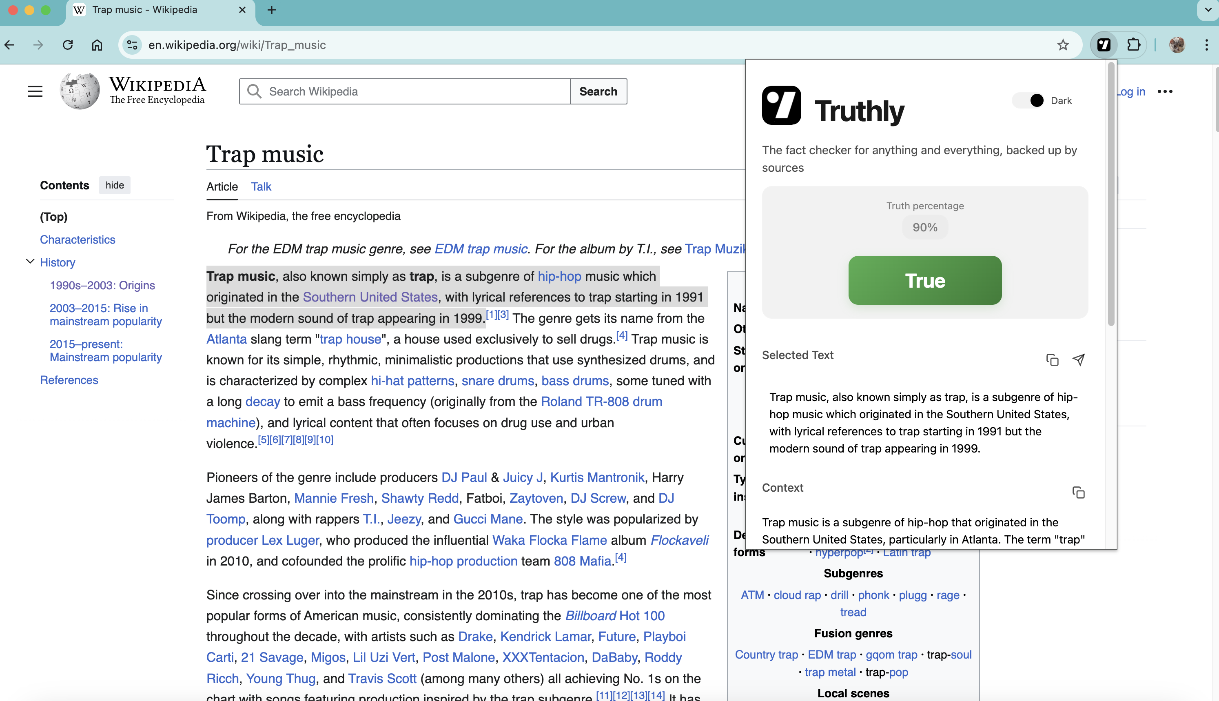This screenshot has height=701, width=1219.
Task: Toggle Truthly Dark mode switch
Action: tap(1028, 100)
